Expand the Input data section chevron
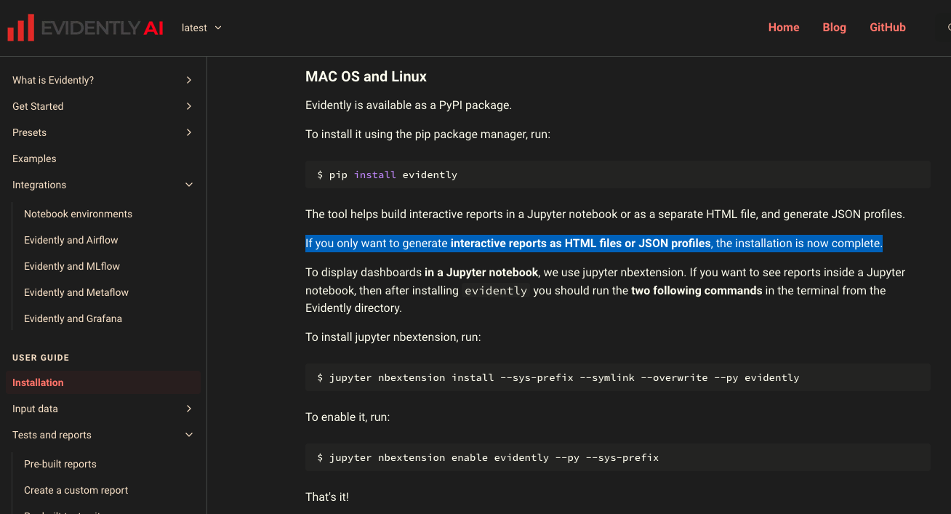Image resolution: width=951 pixels, height=514 pixels. [x=188, y=409]
